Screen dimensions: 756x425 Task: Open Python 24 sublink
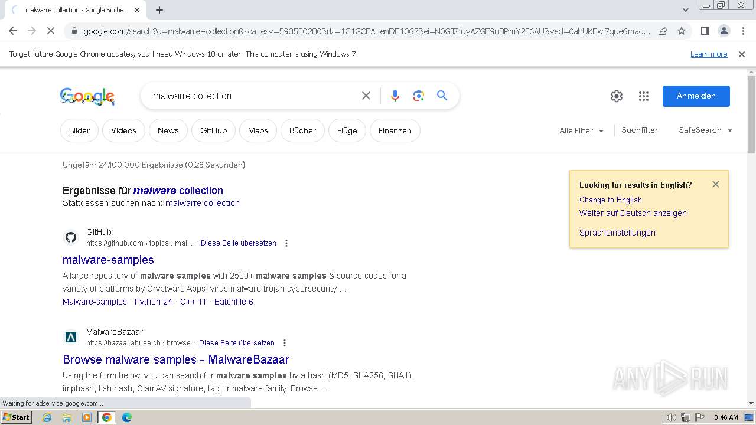tap(154, 302)
